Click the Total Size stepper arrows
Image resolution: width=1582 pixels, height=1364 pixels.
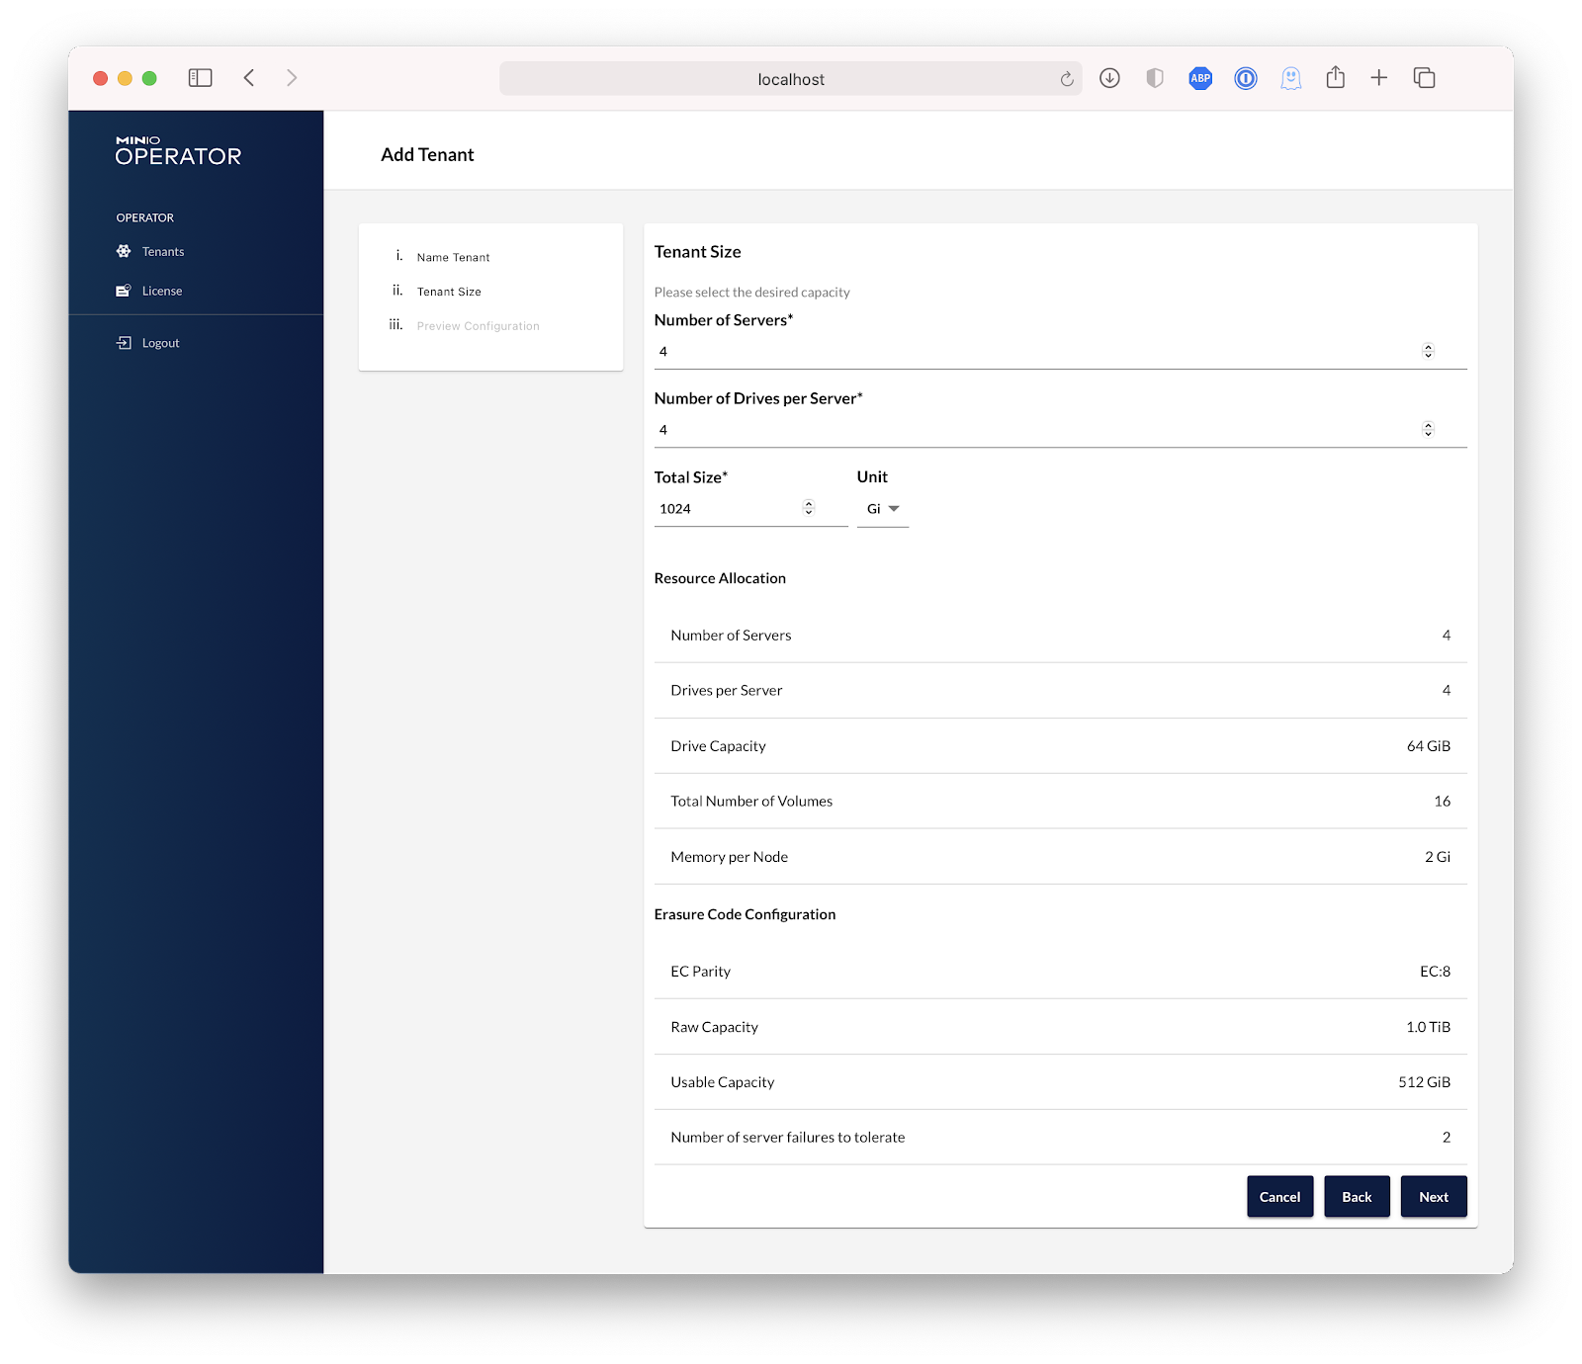809,508
